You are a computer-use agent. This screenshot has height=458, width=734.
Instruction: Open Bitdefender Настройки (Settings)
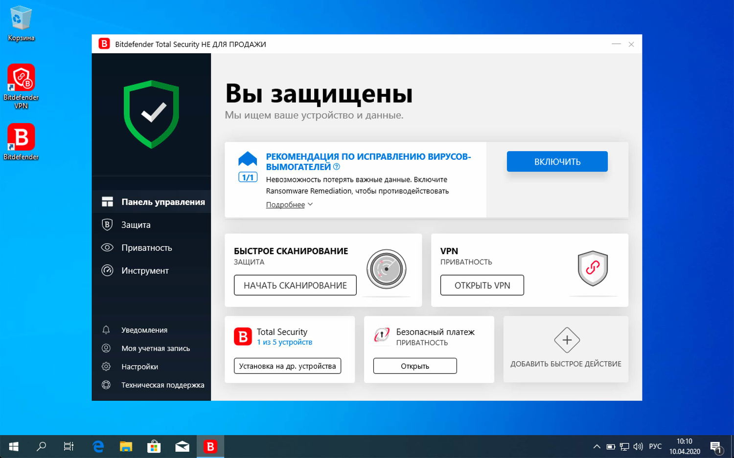[x=139, y=366]
